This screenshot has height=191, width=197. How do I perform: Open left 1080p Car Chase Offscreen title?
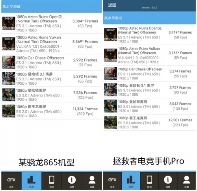pyautogui.click(x=40, y=58)
